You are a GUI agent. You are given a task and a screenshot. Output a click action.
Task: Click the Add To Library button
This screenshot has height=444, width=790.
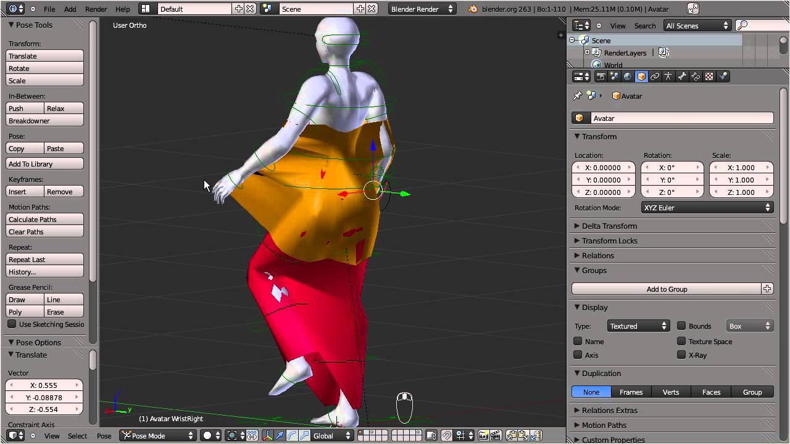pyautogui.click(x=44, y=164)
